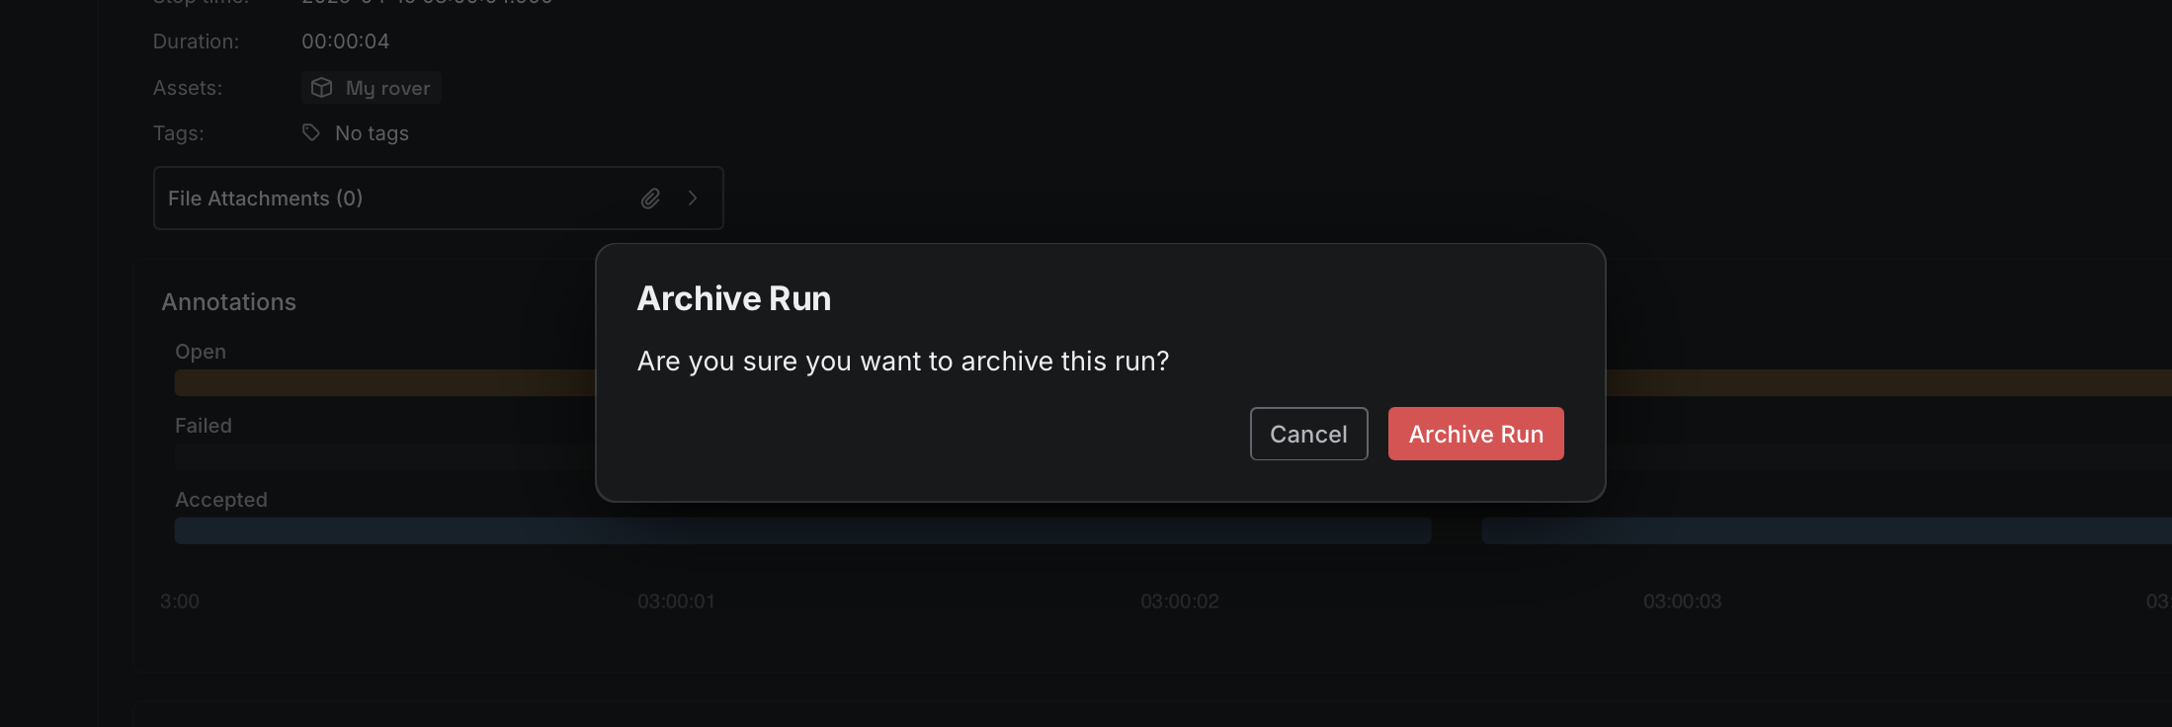This screenshot has height=727, width=2172.
Task: Click the 03:00:02 timeline tick label
Action: [1180, 602]
